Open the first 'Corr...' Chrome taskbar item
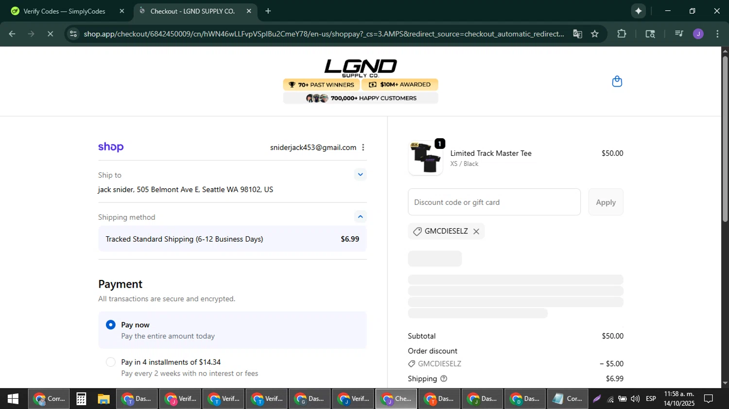The height and width of the screenshot is (409, 729). [x=49, y=399]
